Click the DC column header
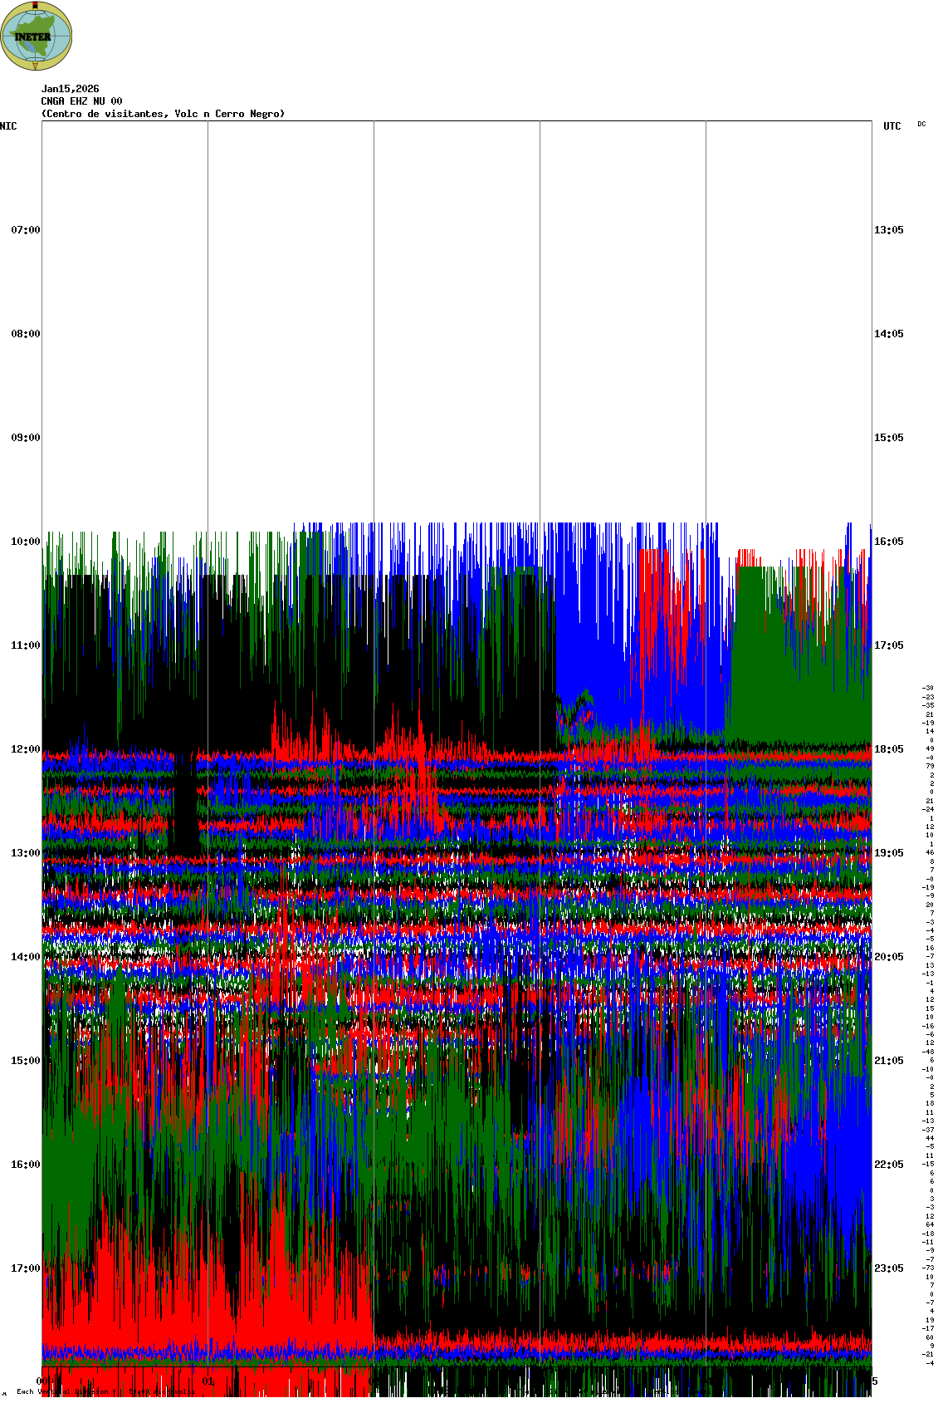Viewport: 938px width, 1403px height. pyautogui.click(x=921, y=125)
